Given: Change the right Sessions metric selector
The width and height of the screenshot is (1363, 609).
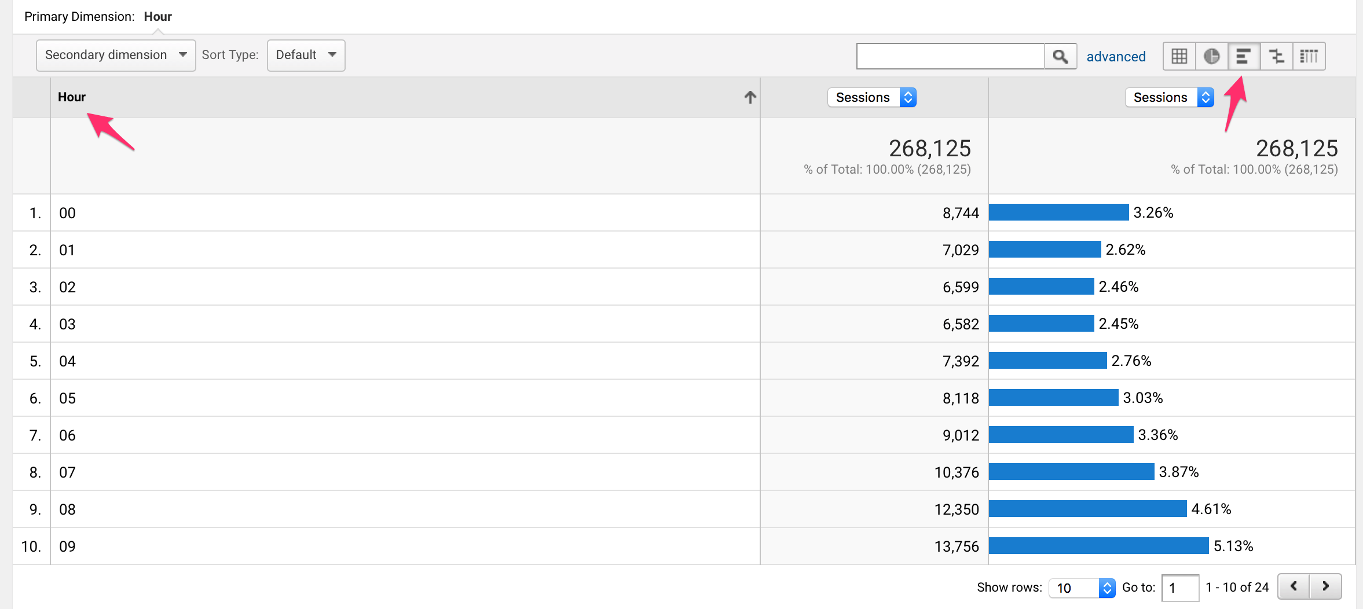Looking at the screenshot, I should (x=1169, y=97).
